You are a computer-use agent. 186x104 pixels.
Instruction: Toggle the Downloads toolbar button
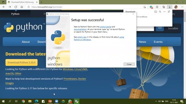[170, 7]
